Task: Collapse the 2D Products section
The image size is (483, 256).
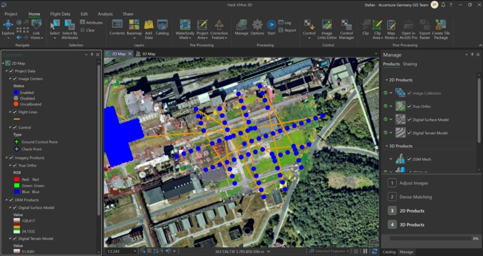Action: (386, 80)
